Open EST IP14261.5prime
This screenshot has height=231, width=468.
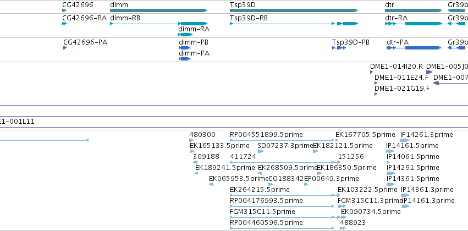click(x=413, y=167)
